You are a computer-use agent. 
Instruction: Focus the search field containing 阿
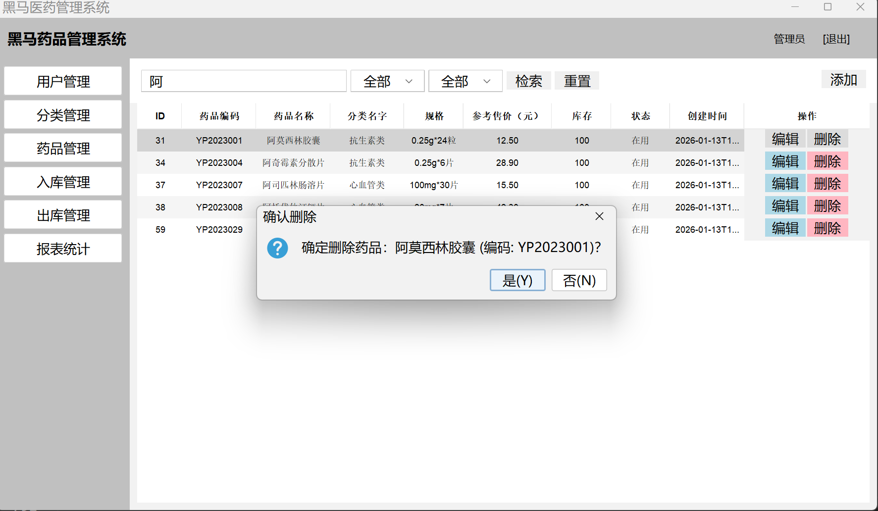pos(244,81)
